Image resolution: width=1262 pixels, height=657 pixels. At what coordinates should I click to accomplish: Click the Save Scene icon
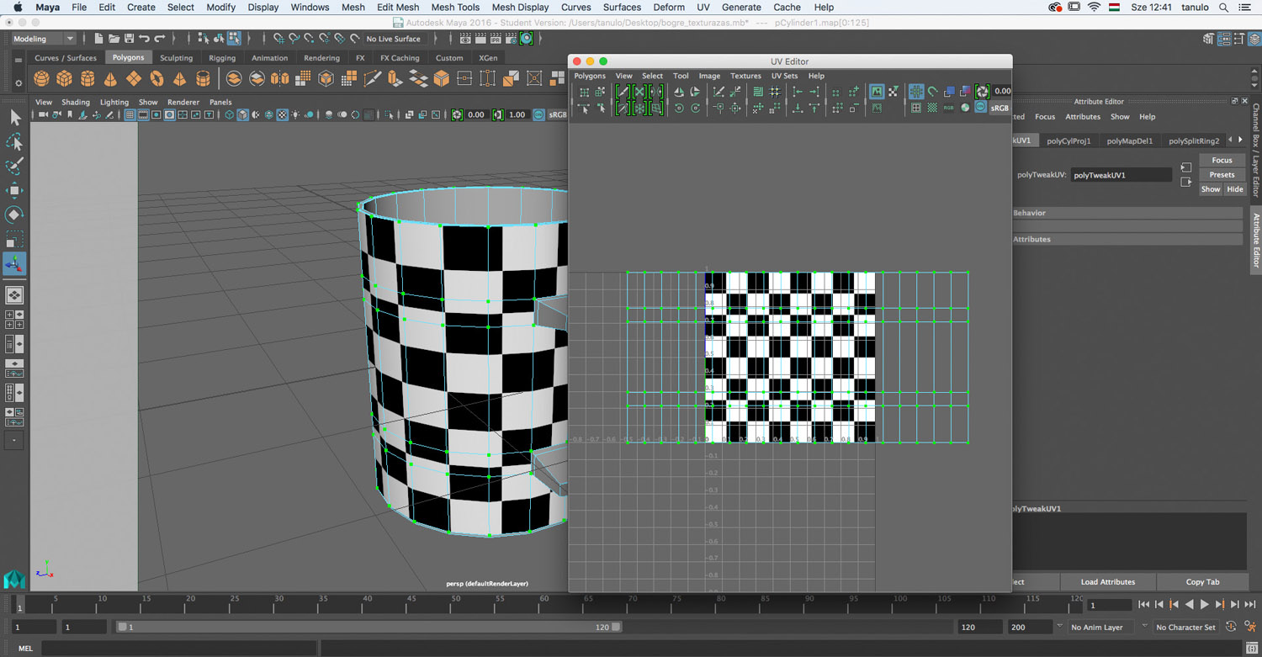click(x=129, y=39)
